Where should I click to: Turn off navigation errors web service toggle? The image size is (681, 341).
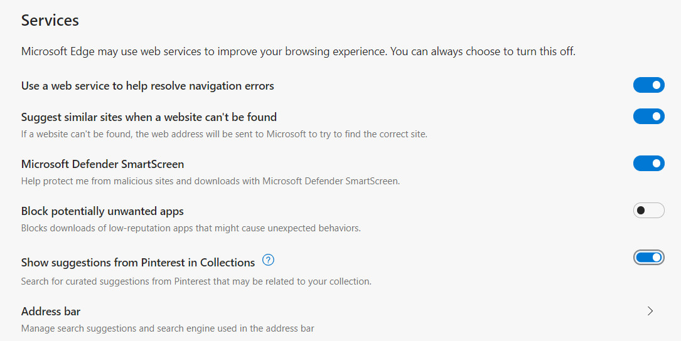[648, 85]
